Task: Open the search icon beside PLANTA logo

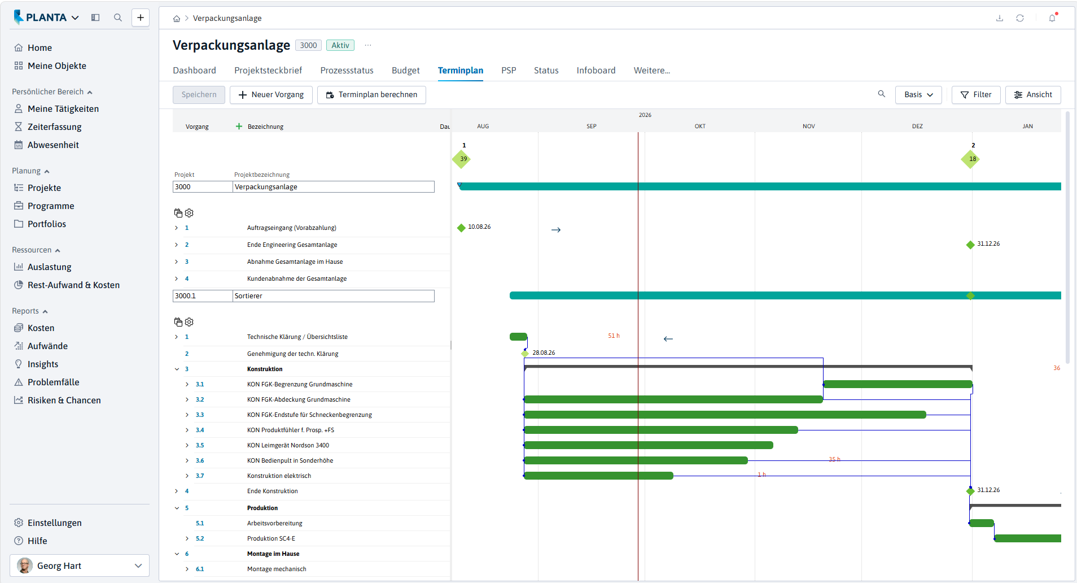Action: (x=118, y=18)
